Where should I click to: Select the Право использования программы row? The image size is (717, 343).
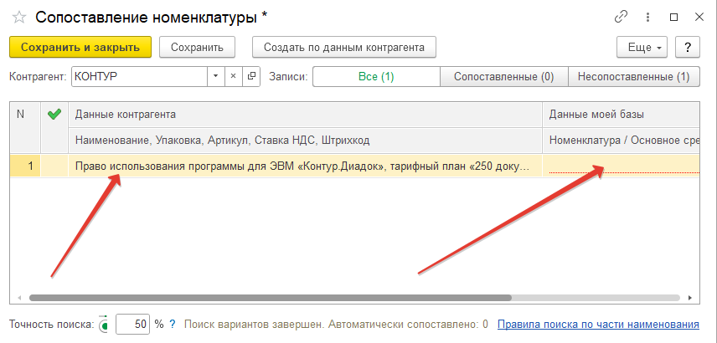coord(306,166)
